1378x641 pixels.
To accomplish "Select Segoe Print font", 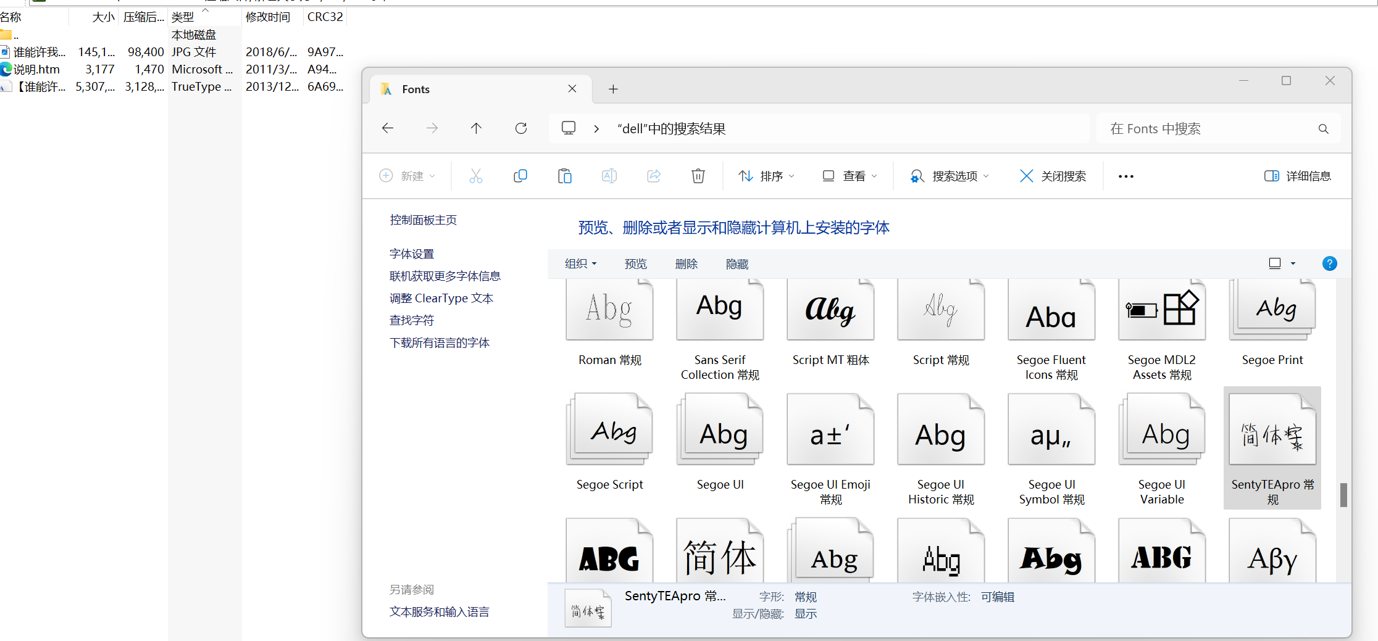I will (1272, 323).
